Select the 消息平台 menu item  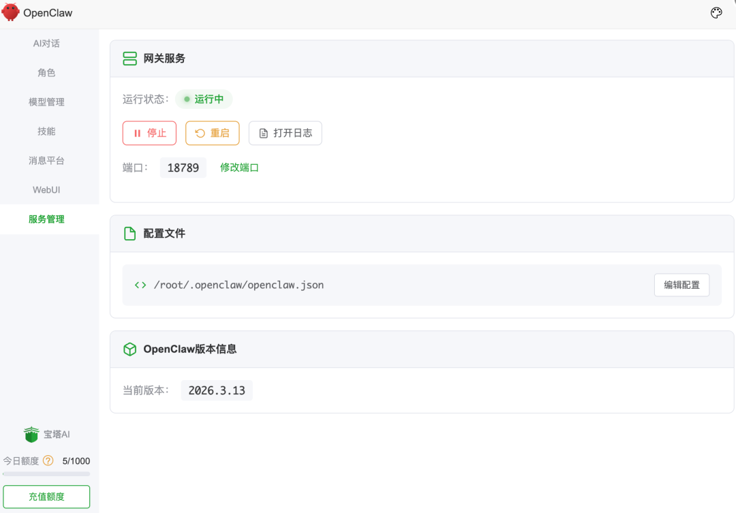tap(46, 160)
